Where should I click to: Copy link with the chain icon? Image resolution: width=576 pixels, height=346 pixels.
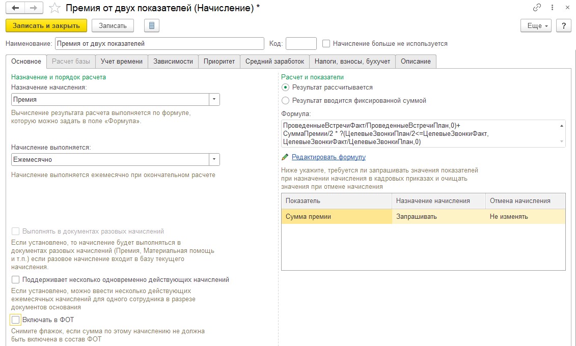[x=537, y=8]
